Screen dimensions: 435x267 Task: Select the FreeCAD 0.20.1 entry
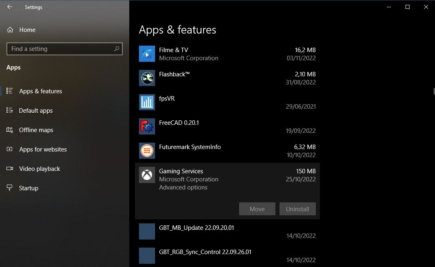[x=227, y=126]
